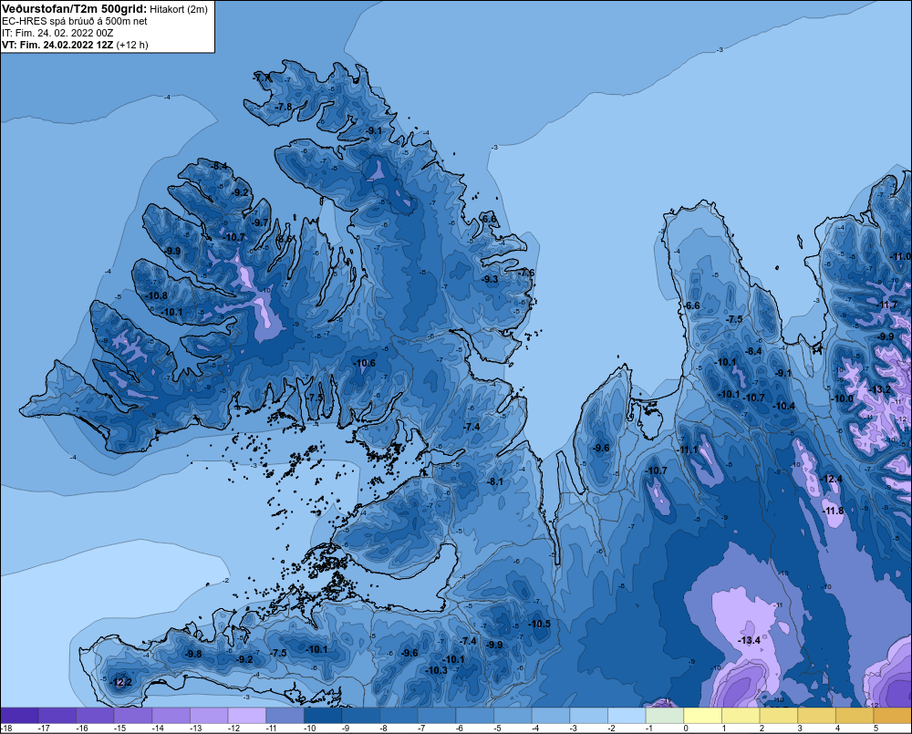Click the -12.4 temperature value
Viewport: 912px width, 734px height.
click(x=831, y=479)
